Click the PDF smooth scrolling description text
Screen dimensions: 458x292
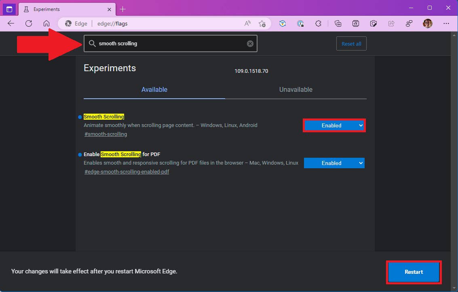click(x=191, y=163)
